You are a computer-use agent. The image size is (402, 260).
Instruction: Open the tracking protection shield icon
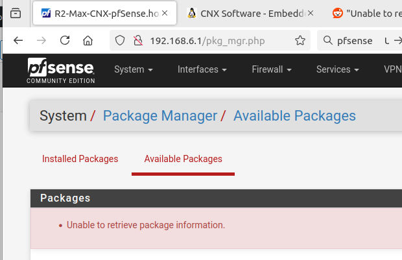[120, 40]
